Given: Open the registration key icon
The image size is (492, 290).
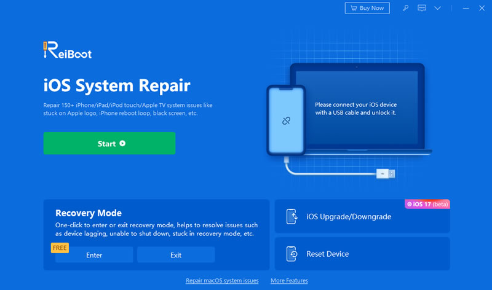Looking at the screenshot, I should tap(406, 8).
